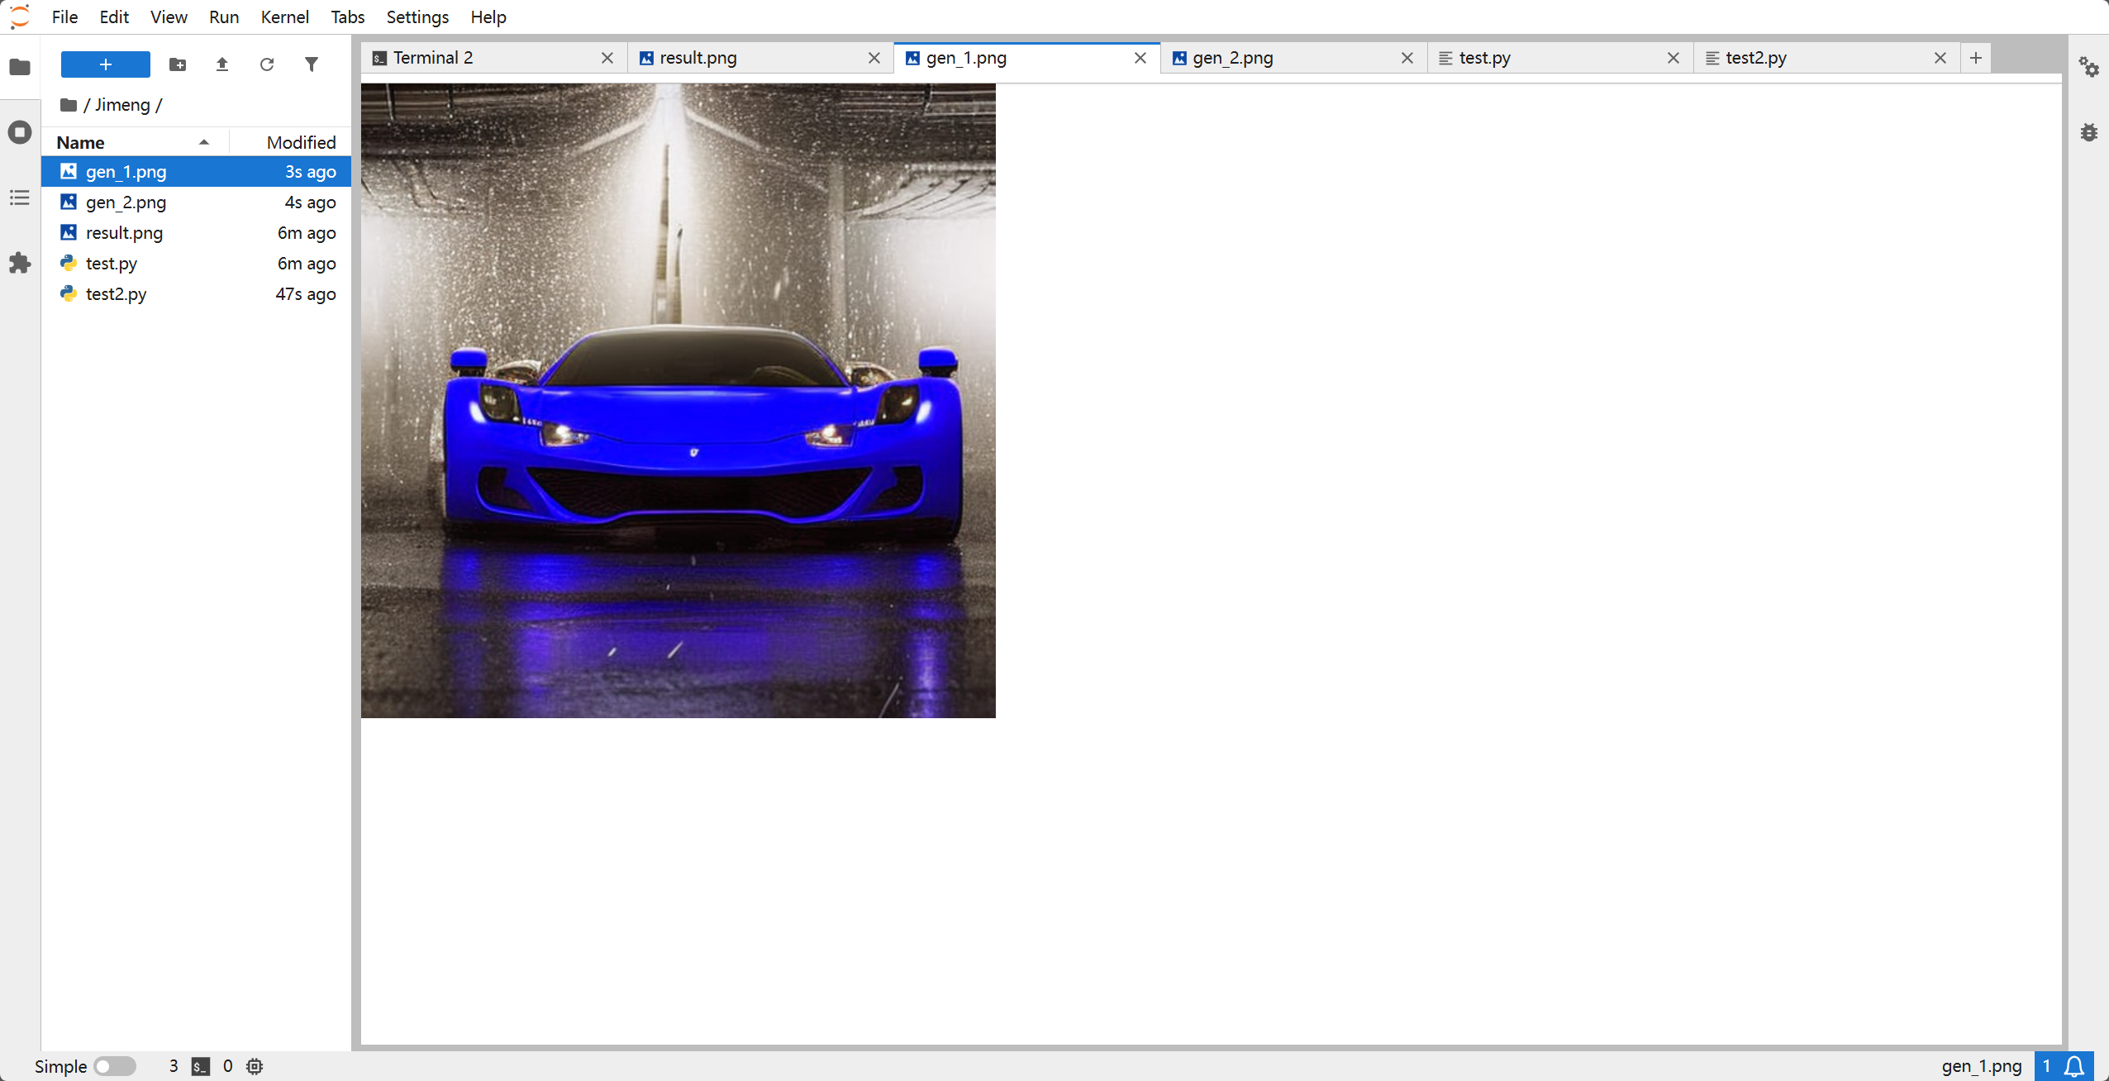Click the blue New Launcher button

tap(106, 64)
